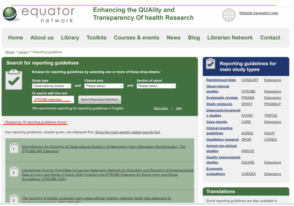Viewport: 294px width, 206px height.
Task: Click the free text search field
Action: tap(53, 100)
